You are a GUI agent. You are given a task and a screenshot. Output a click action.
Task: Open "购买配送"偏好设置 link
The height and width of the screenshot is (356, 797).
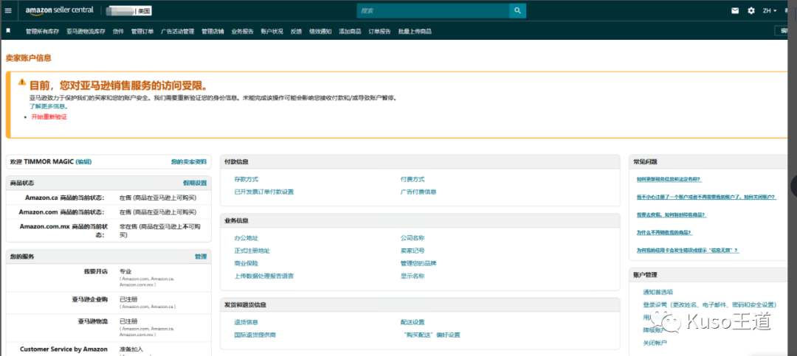(430, 335)
